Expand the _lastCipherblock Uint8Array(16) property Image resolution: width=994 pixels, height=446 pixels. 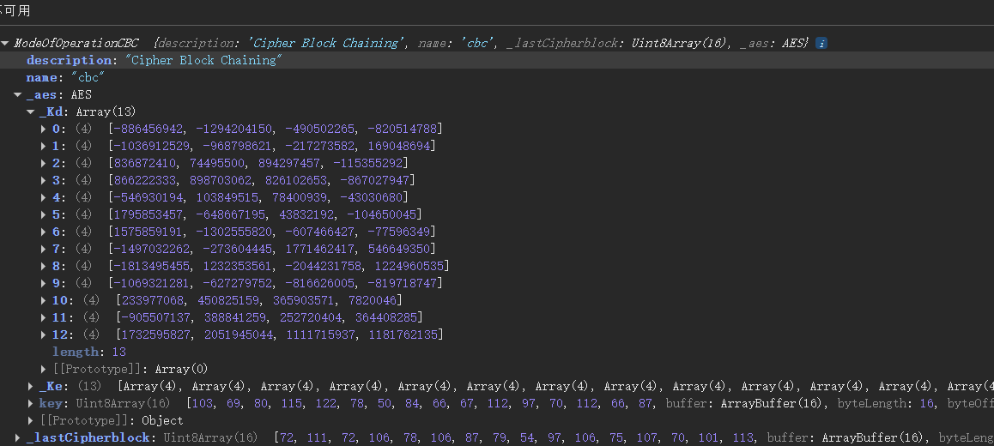[18, 437]
